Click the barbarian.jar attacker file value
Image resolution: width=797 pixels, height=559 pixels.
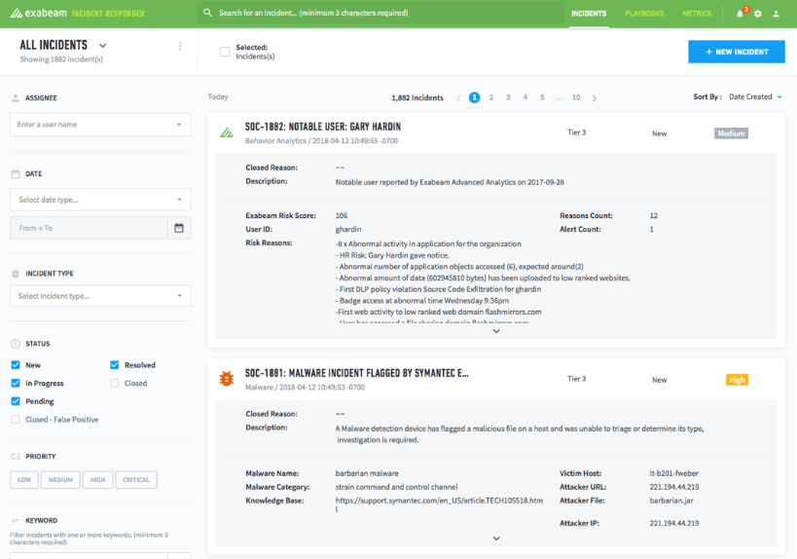click(670, 501)
